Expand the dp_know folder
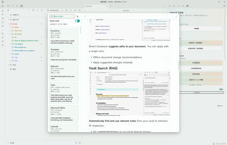Viewport: 227px width, 145px height. point(10,34)
